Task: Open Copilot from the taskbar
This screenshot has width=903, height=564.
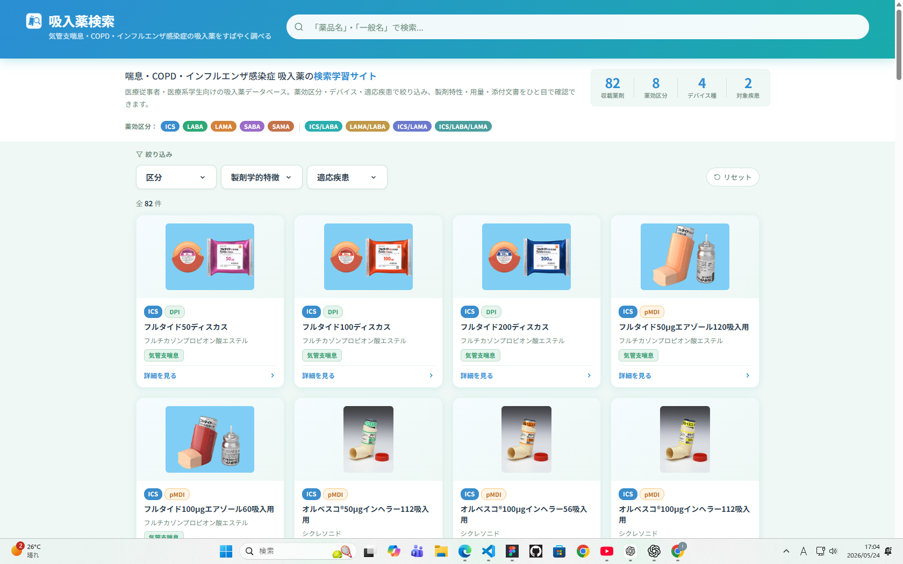Action: click(394, 551)
